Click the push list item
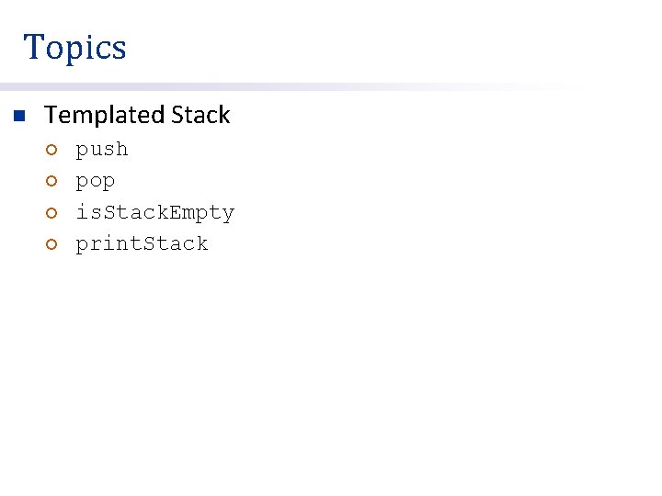The height and width of the screenshot is (496, 662). tap(101, 150)
